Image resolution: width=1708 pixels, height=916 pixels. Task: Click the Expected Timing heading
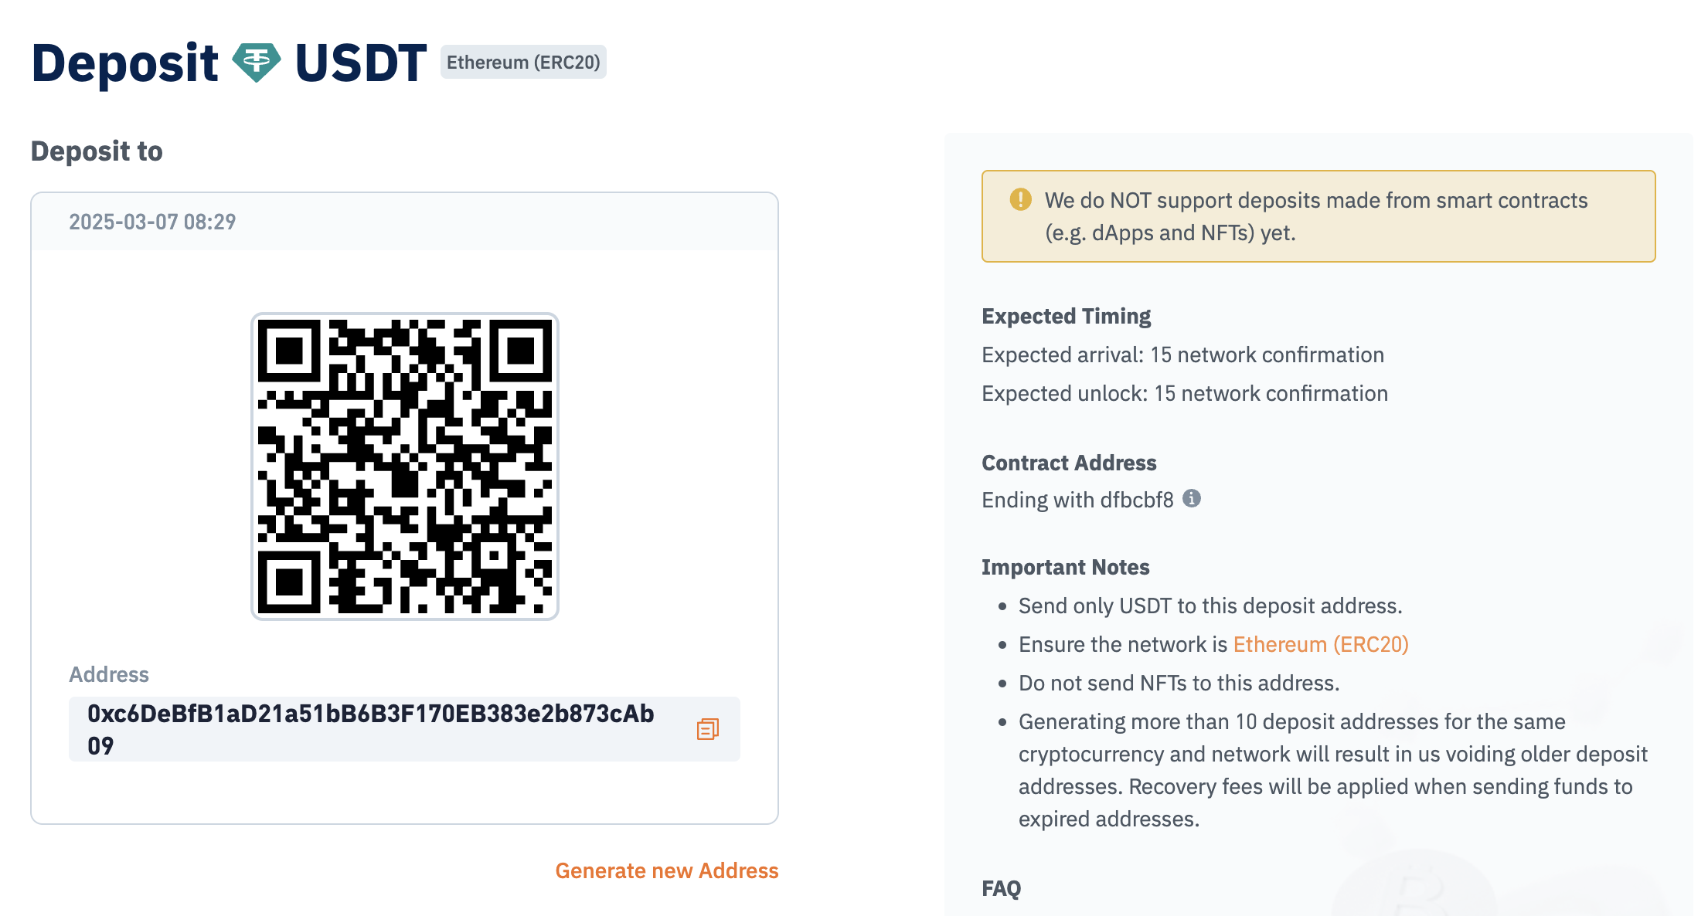coord(1066,316)
